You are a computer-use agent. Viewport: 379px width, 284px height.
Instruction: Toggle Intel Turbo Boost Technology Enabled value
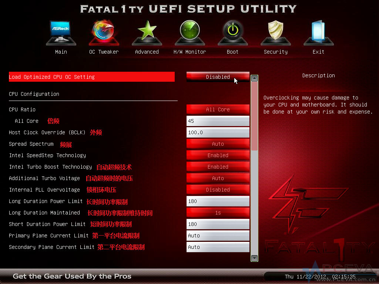point(218,167)
